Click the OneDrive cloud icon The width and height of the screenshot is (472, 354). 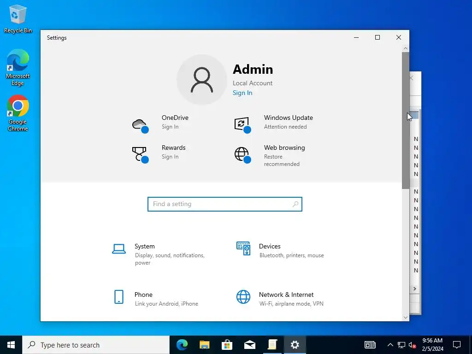140,125
